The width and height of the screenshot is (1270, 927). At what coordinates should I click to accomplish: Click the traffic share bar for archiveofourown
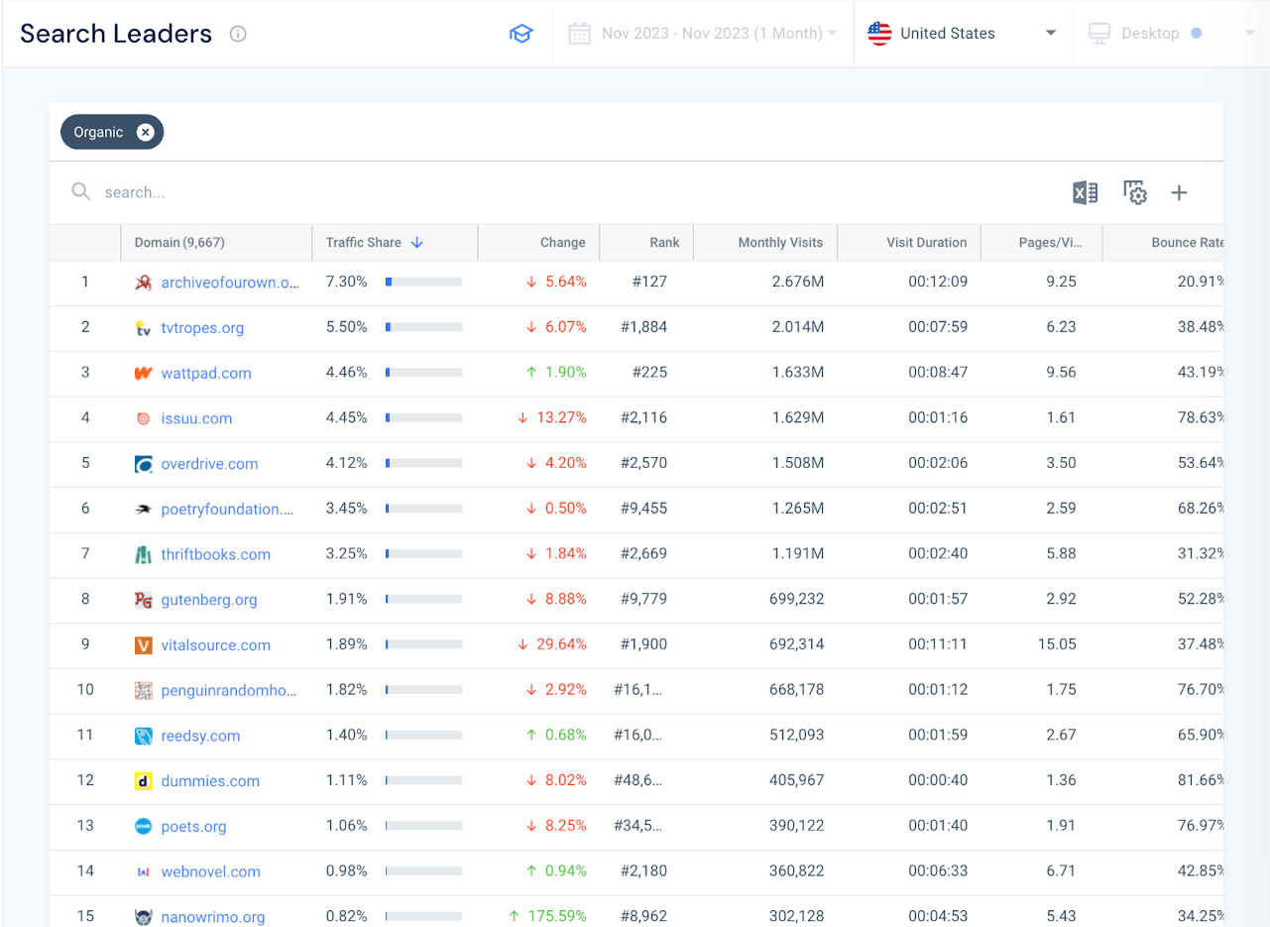click(x=423, y=283)
